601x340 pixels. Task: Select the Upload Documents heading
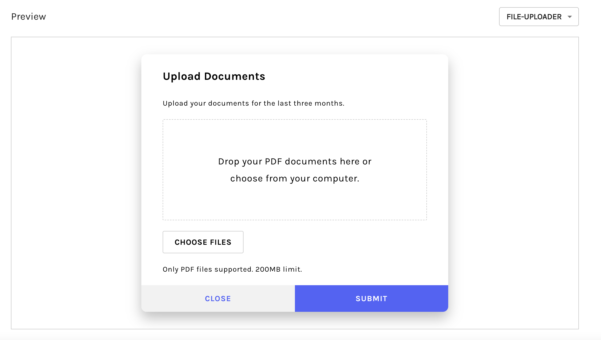click(x=214, y=77)
